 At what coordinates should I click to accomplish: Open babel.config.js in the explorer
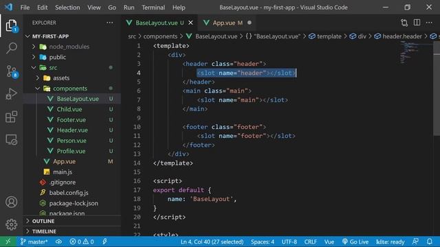69,193
